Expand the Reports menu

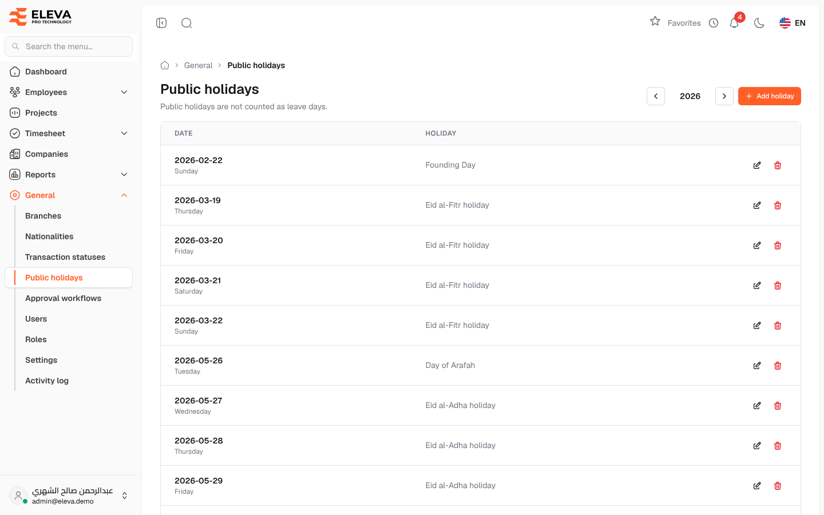tap(69, 175)
